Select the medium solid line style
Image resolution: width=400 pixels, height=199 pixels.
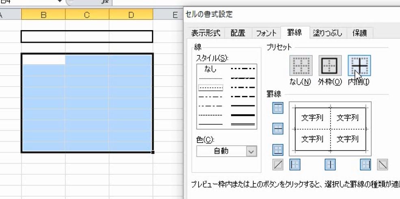[x=243, y=106]
